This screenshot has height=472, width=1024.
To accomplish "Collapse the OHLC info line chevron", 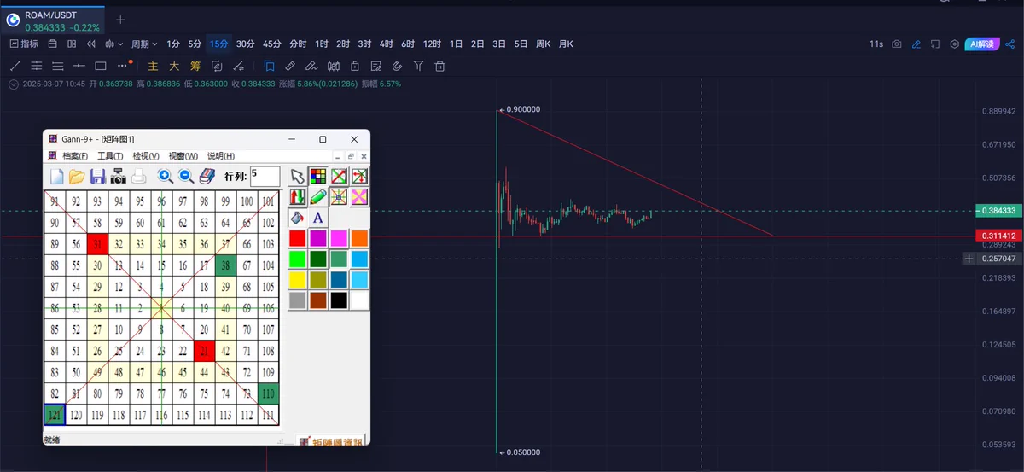I will [x=14, y=84].
